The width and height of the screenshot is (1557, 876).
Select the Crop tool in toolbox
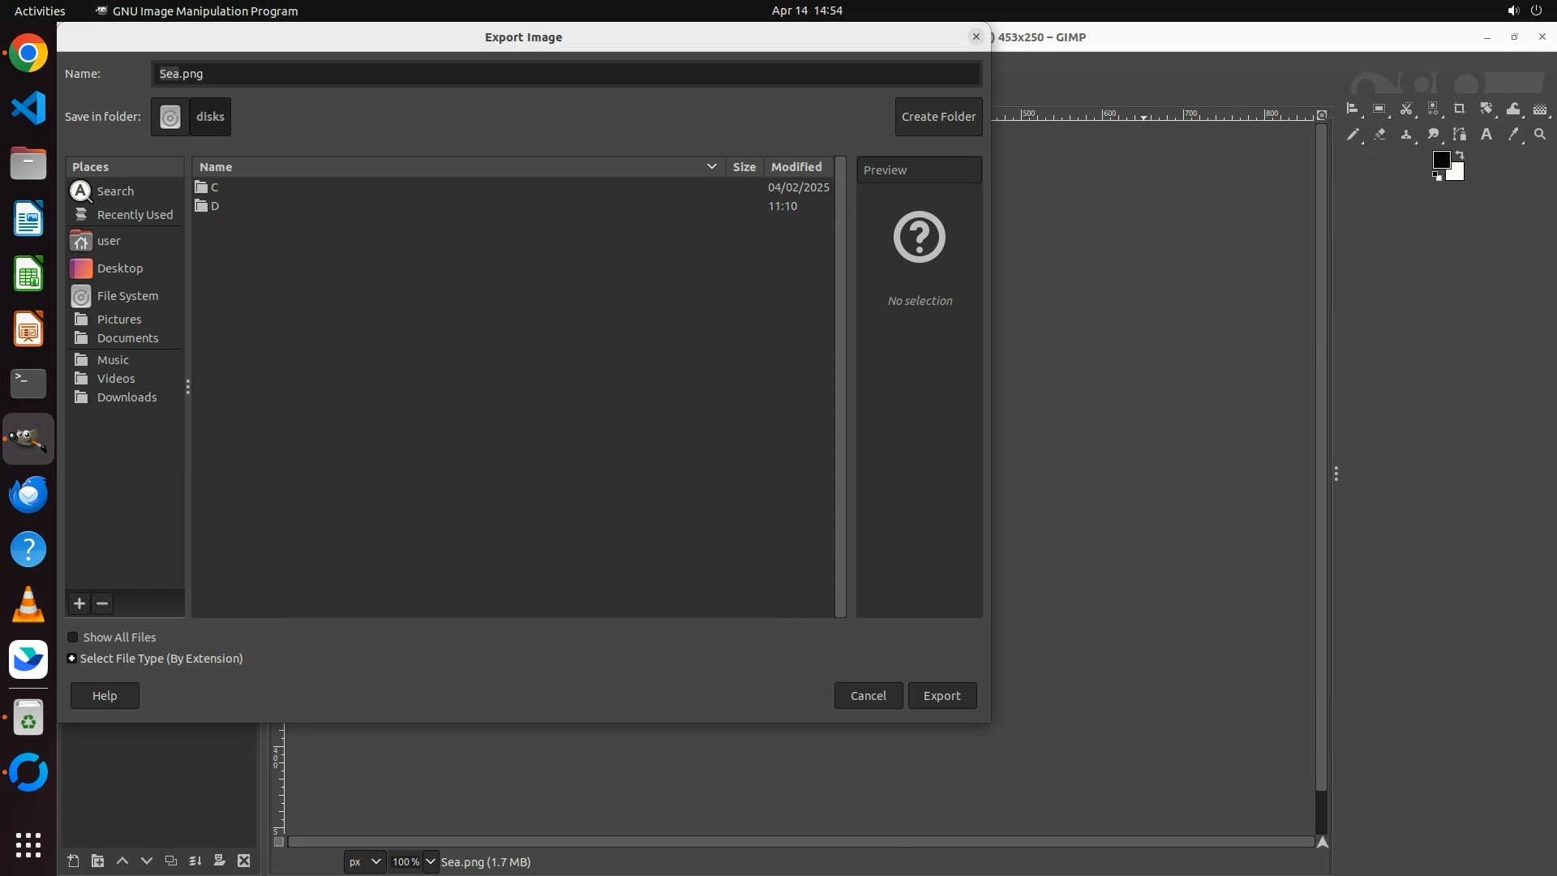(x=1459, y=109)
